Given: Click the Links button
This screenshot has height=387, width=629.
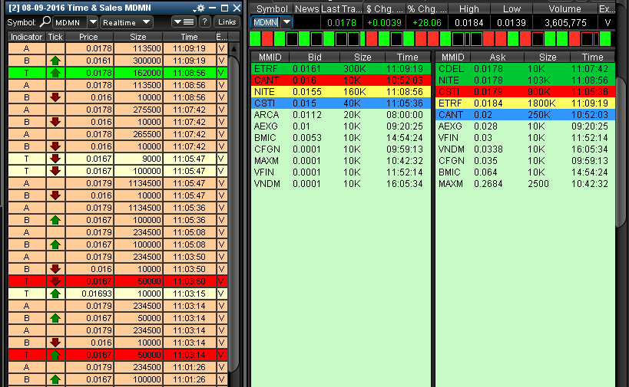Looking at the screenshot, I should point(225,22).
